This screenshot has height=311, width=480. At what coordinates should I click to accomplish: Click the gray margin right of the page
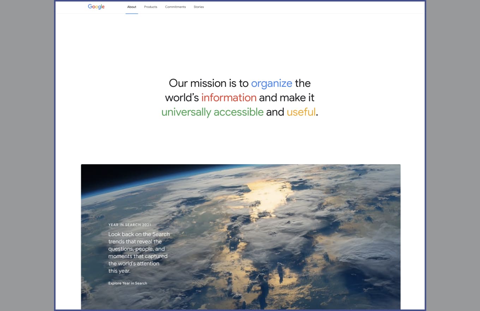[453, 155]
